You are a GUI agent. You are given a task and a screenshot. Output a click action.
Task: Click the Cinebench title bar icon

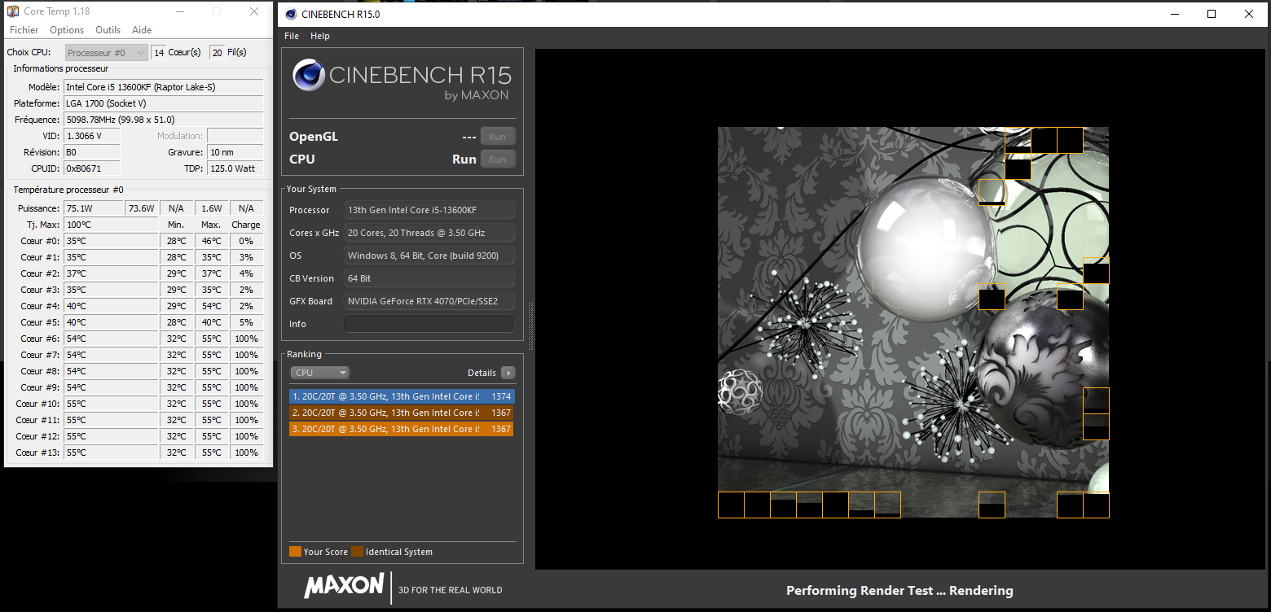[x=291, y=14]
